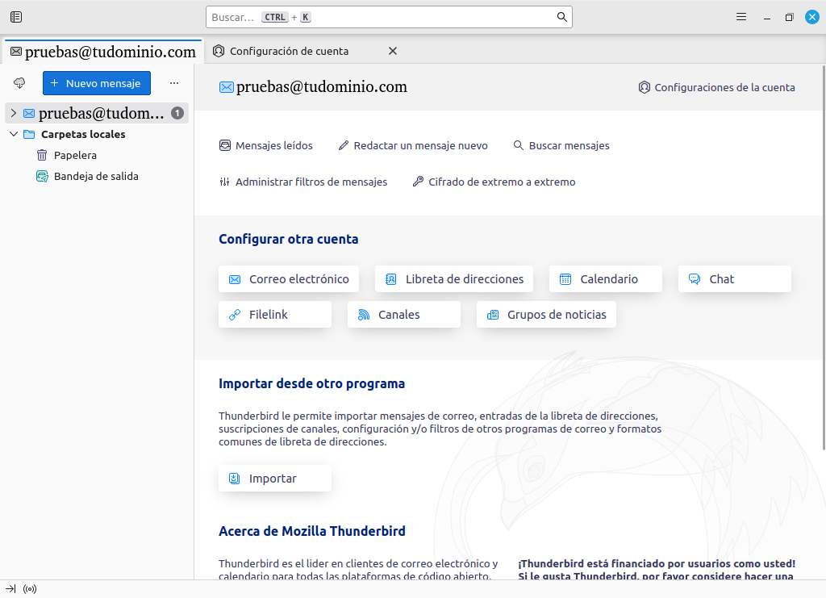Open the Thunderbird hamburger application menu
Image resolution: width=826 pixels, height=598 pixels.
[x=741, y=17]
